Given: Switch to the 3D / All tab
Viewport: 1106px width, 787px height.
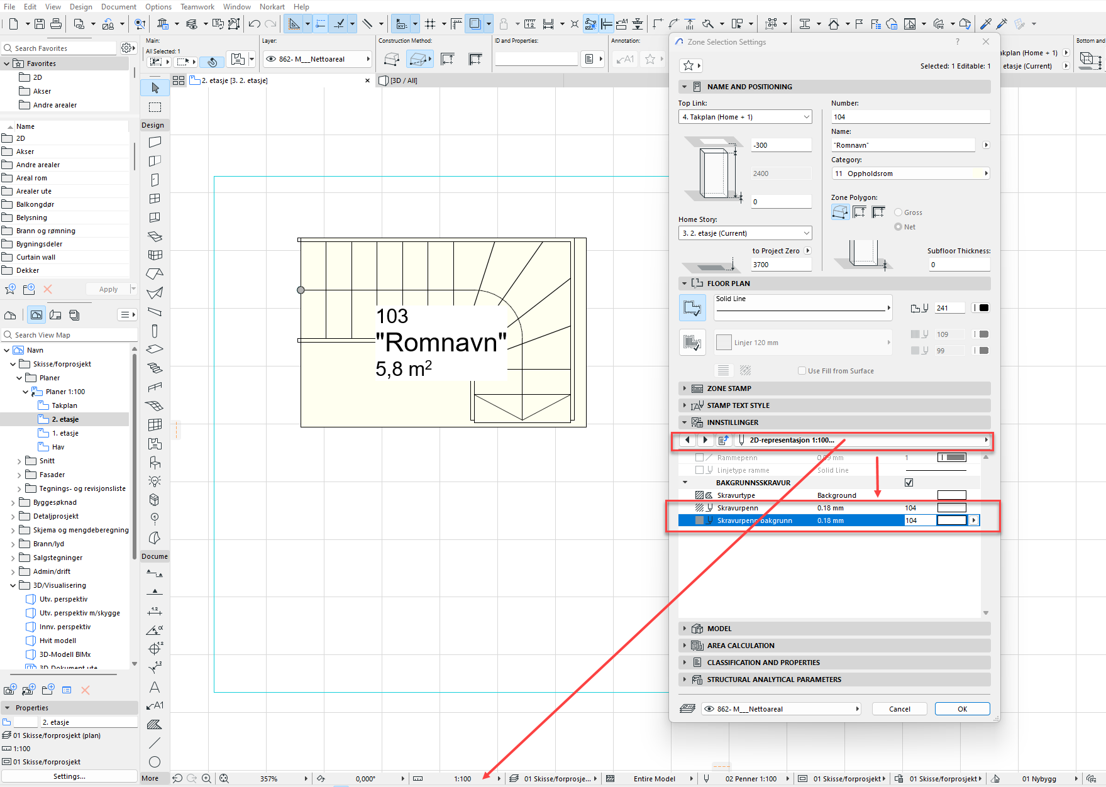Looking at the screenshot, I should pos(403,80).
